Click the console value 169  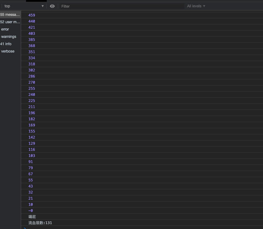32,125
